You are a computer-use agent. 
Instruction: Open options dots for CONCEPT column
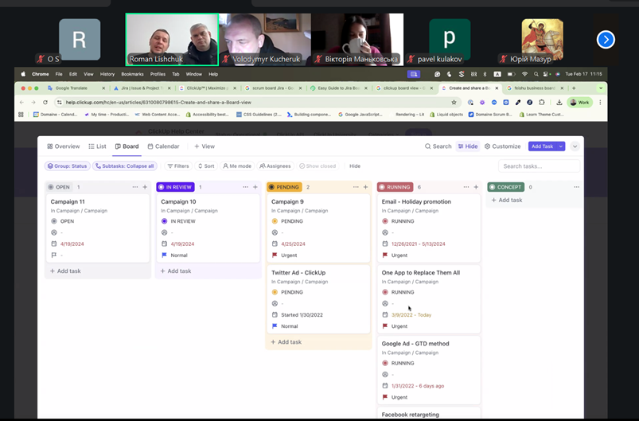pyautogui.click(x=577, y=187)
